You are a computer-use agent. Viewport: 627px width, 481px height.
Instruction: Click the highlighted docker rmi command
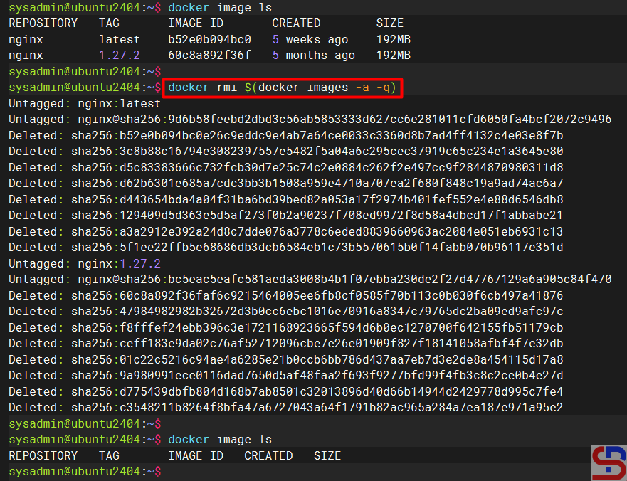(x=282, y=88)
